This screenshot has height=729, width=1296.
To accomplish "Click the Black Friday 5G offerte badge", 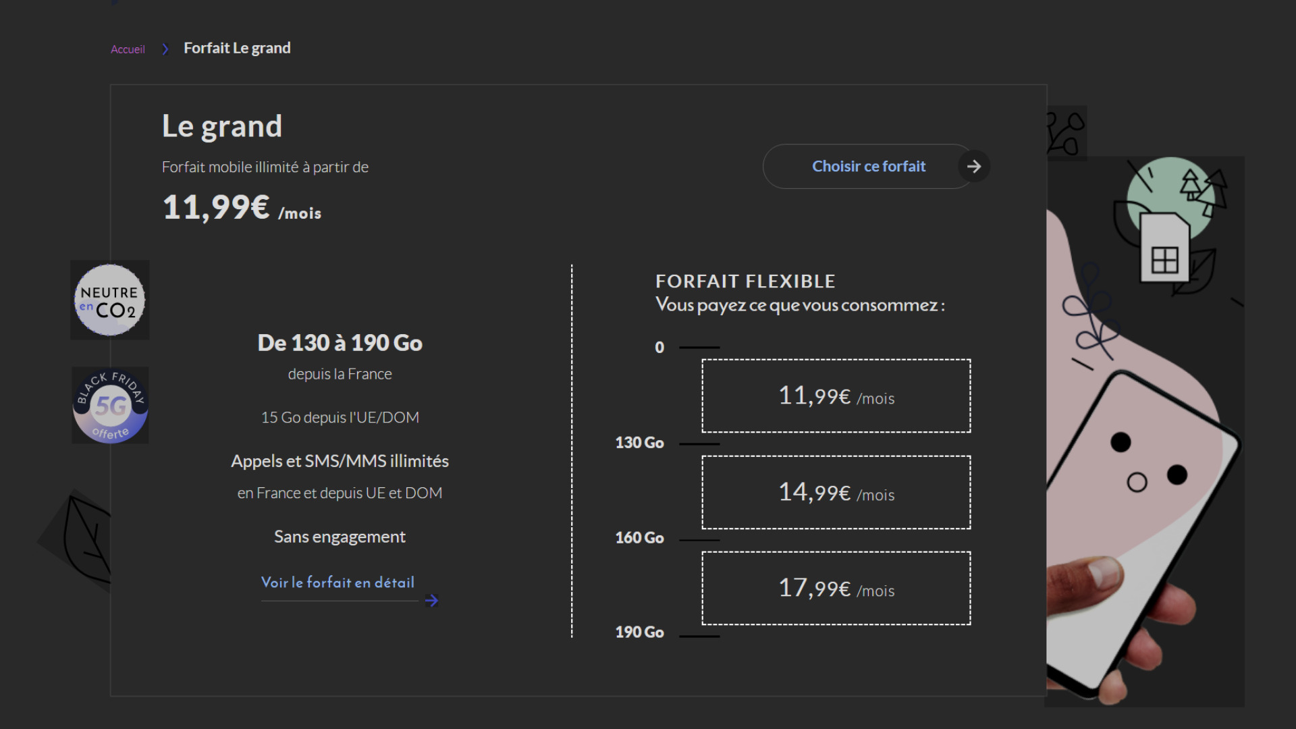I will pyautogui.click(x=110, y=405).
